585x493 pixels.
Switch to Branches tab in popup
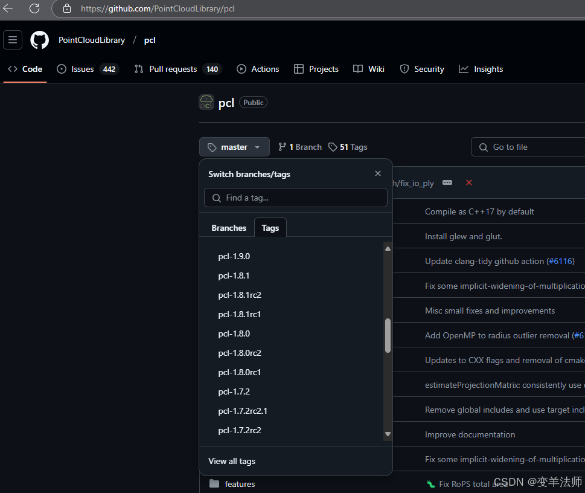(x=229, y=228)
